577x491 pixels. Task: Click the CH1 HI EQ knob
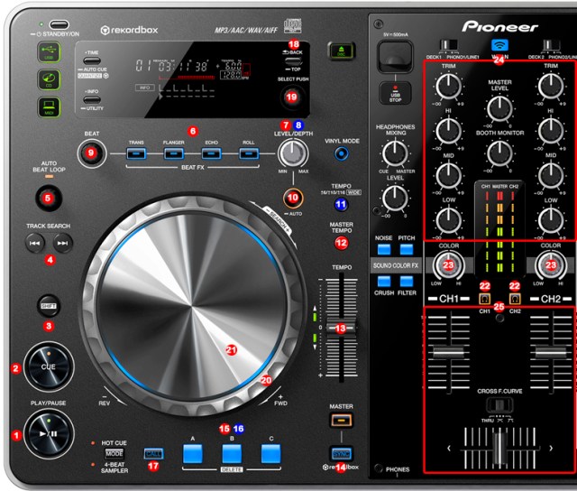[449, 131]
